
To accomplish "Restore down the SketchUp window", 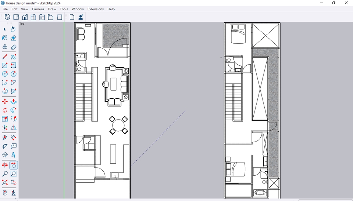I will pos(334,3).
